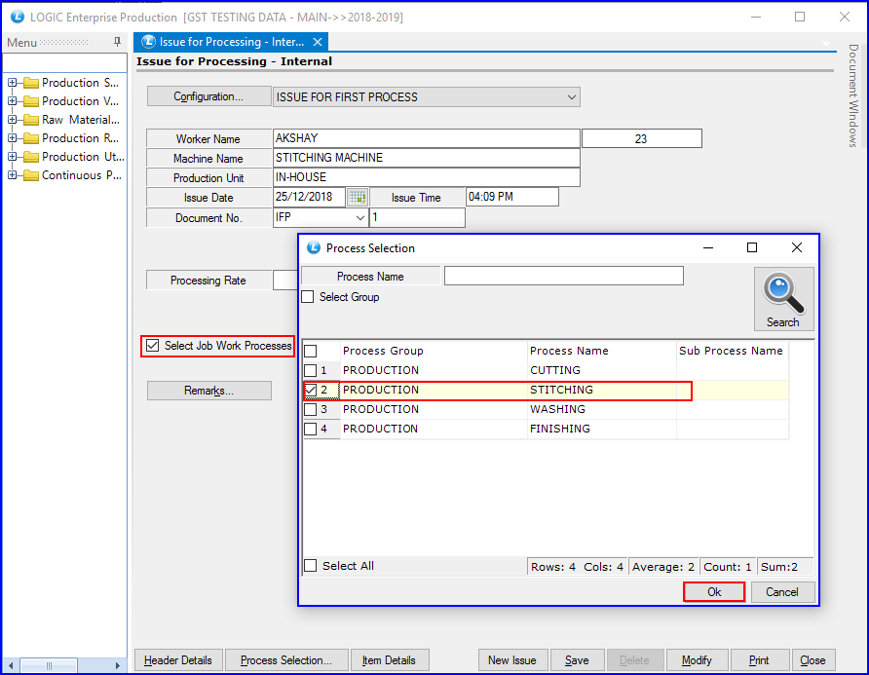
Task: Click the Worker Name field AKSHAY
Action: (x=426, y=138)
